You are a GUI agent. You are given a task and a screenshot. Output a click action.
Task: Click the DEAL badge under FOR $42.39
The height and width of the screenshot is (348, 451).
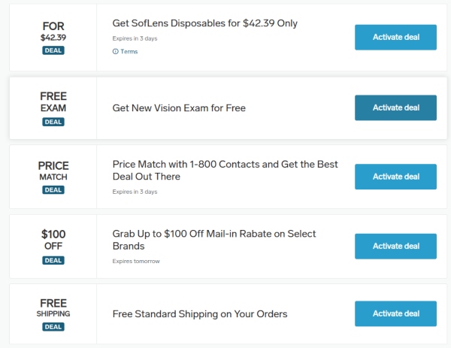point(53,50)
